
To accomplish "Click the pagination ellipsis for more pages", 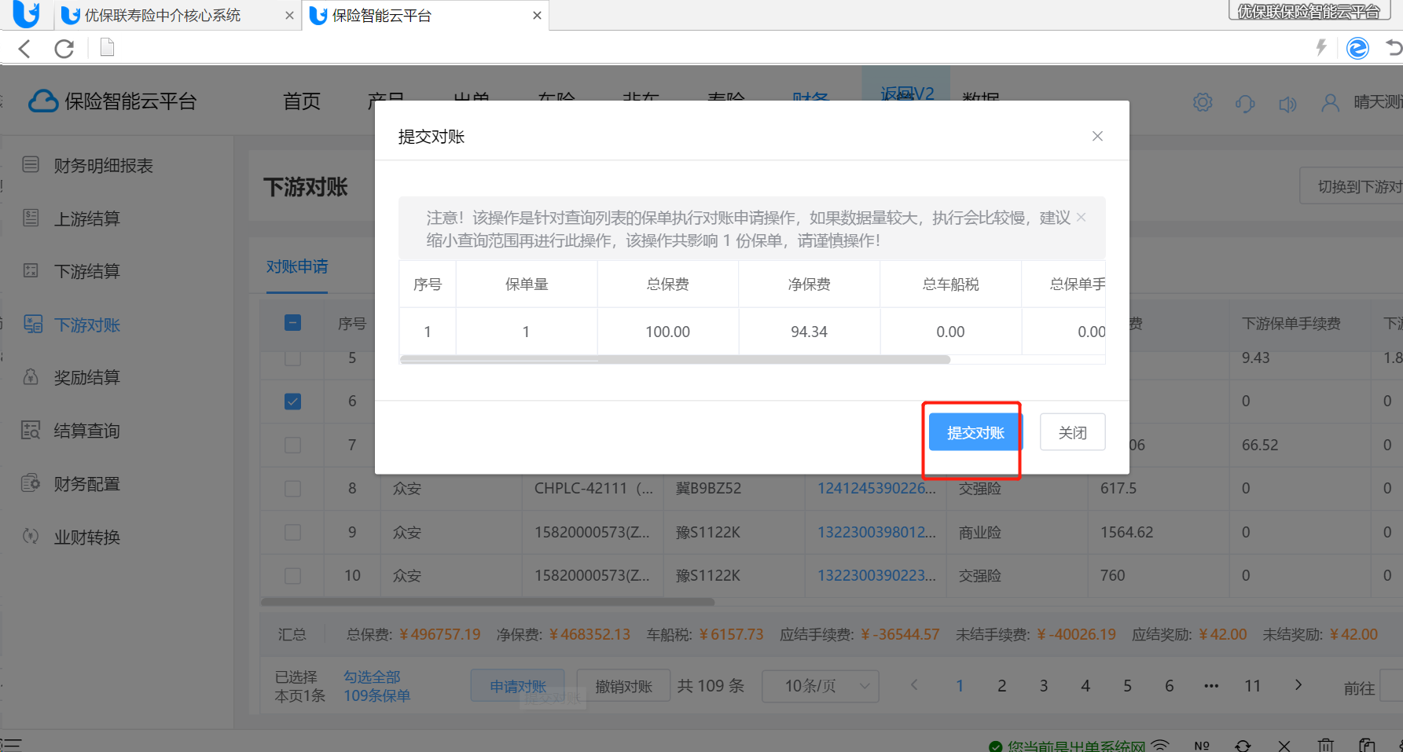I will point(1211,686).
